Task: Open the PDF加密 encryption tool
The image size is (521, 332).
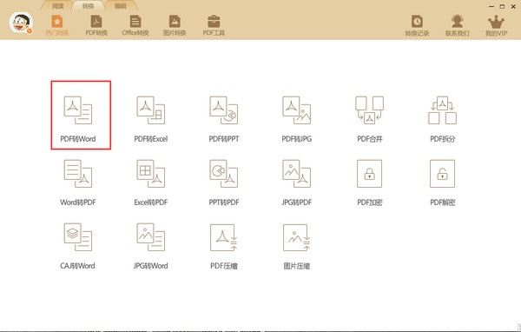Action: [x=370, y=183]
